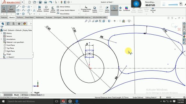Click the Save icon in quick toolbar
Image resolution: width=186 pixels, height=104 pixels.
pyautogui.click(x=40, y=2)
